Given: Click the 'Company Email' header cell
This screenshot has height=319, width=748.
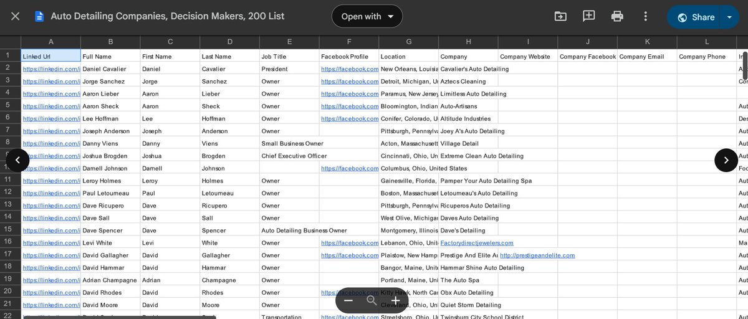Looking at the screenshot, I should [647, 56].
